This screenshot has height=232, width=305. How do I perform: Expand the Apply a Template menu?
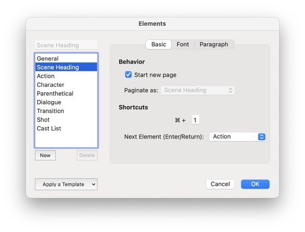[x=66, y=184]
